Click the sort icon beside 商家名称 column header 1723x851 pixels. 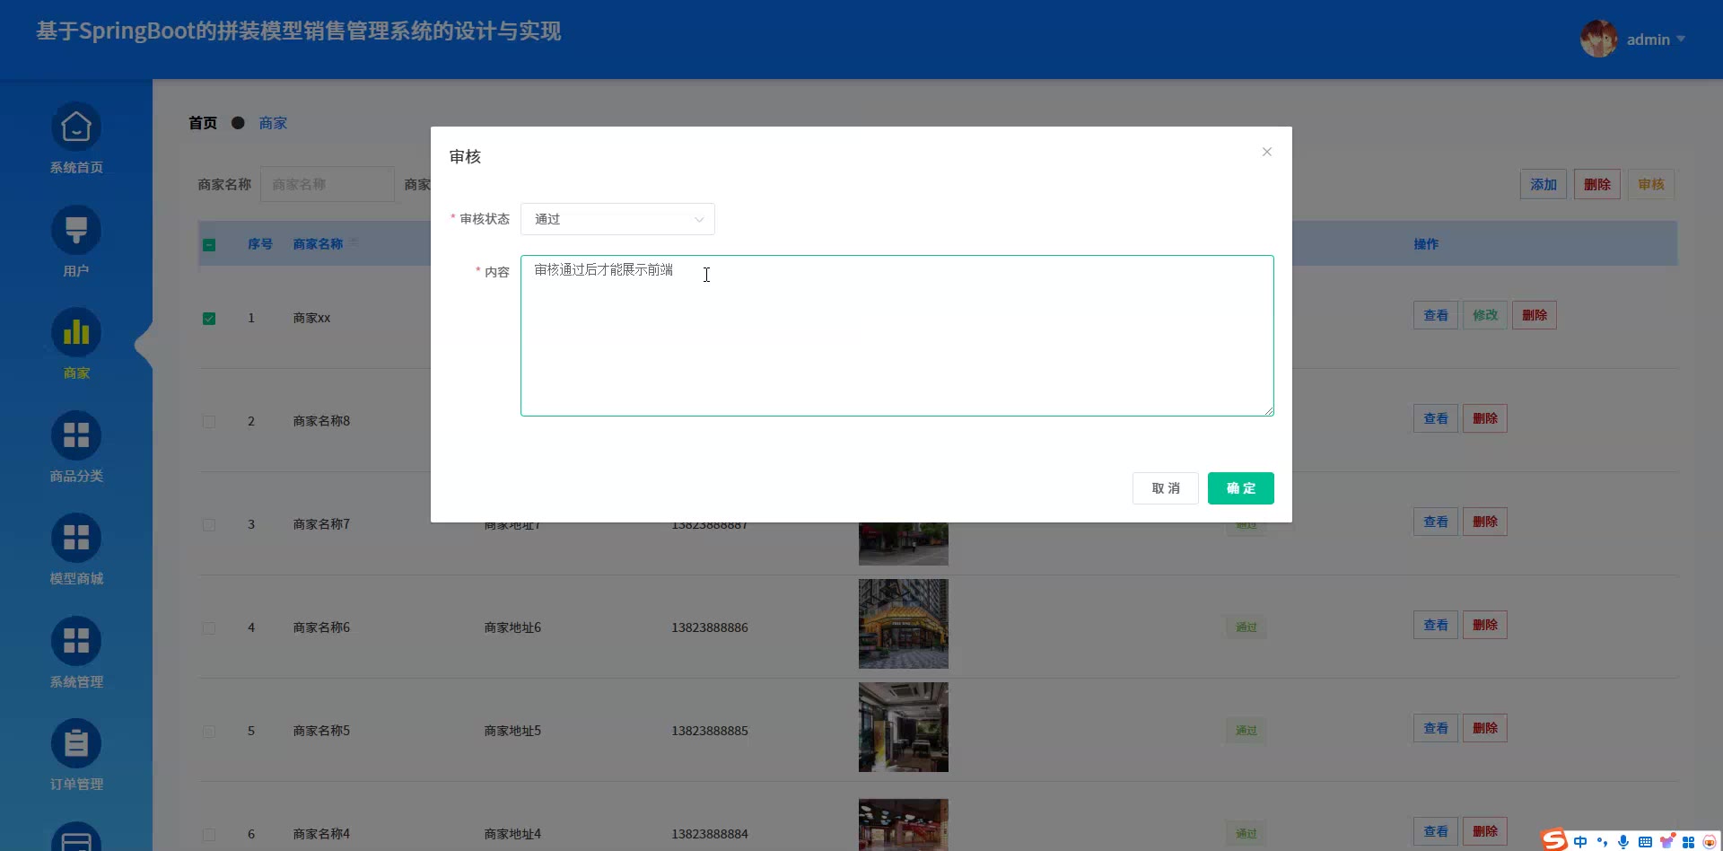pos(353,243)
